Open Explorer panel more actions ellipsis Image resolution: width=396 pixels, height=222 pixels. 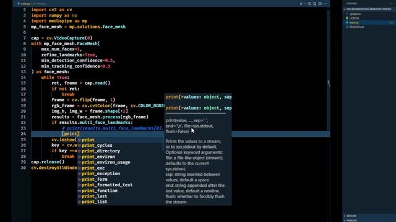pyautogui.click(x=391, y=4)
